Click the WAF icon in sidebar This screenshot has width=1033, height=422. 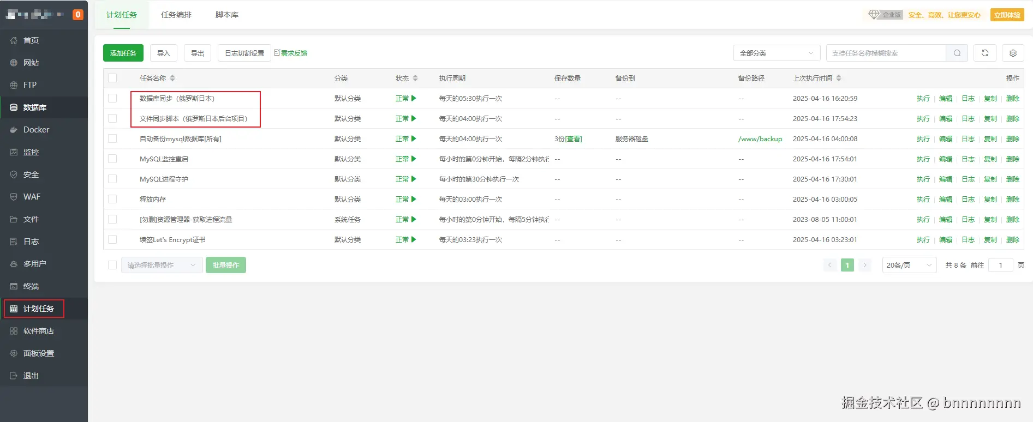point(14,197)
